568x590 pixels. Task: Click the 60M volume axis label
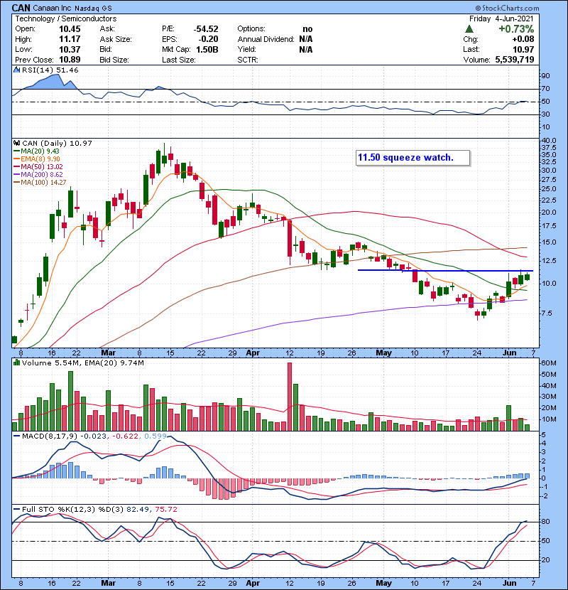coord(548,363)
